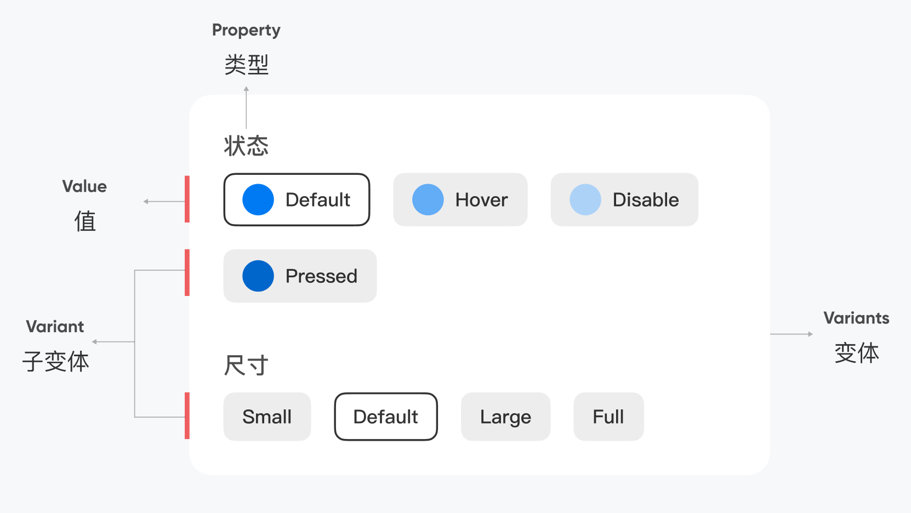
Task: Click the pale-blue circle in the Disable chip
Action: click(x=585, y=200)
